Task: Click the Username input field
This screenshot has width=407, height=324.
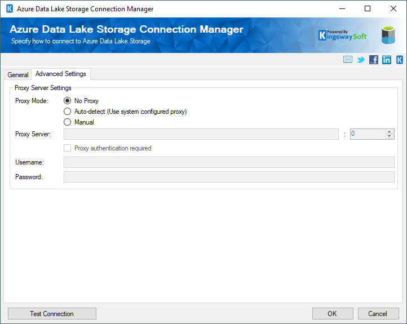Action: coord(229,162)
